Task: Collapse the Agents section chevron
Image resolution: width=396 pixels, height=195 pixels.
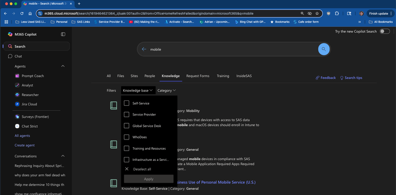Action: [x=63, y=66]
